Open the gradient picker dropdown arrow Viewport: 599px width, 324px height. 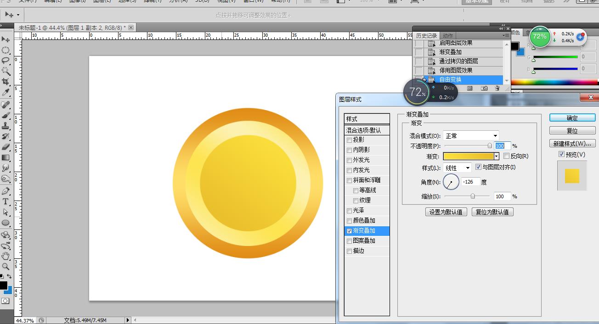pos(497,156)
